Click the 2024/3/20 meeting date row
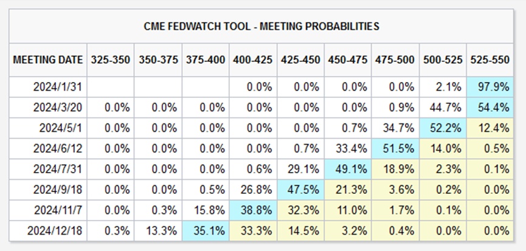Image resolution: width=526 pixels, height=251 pixels. coord(58,107)
